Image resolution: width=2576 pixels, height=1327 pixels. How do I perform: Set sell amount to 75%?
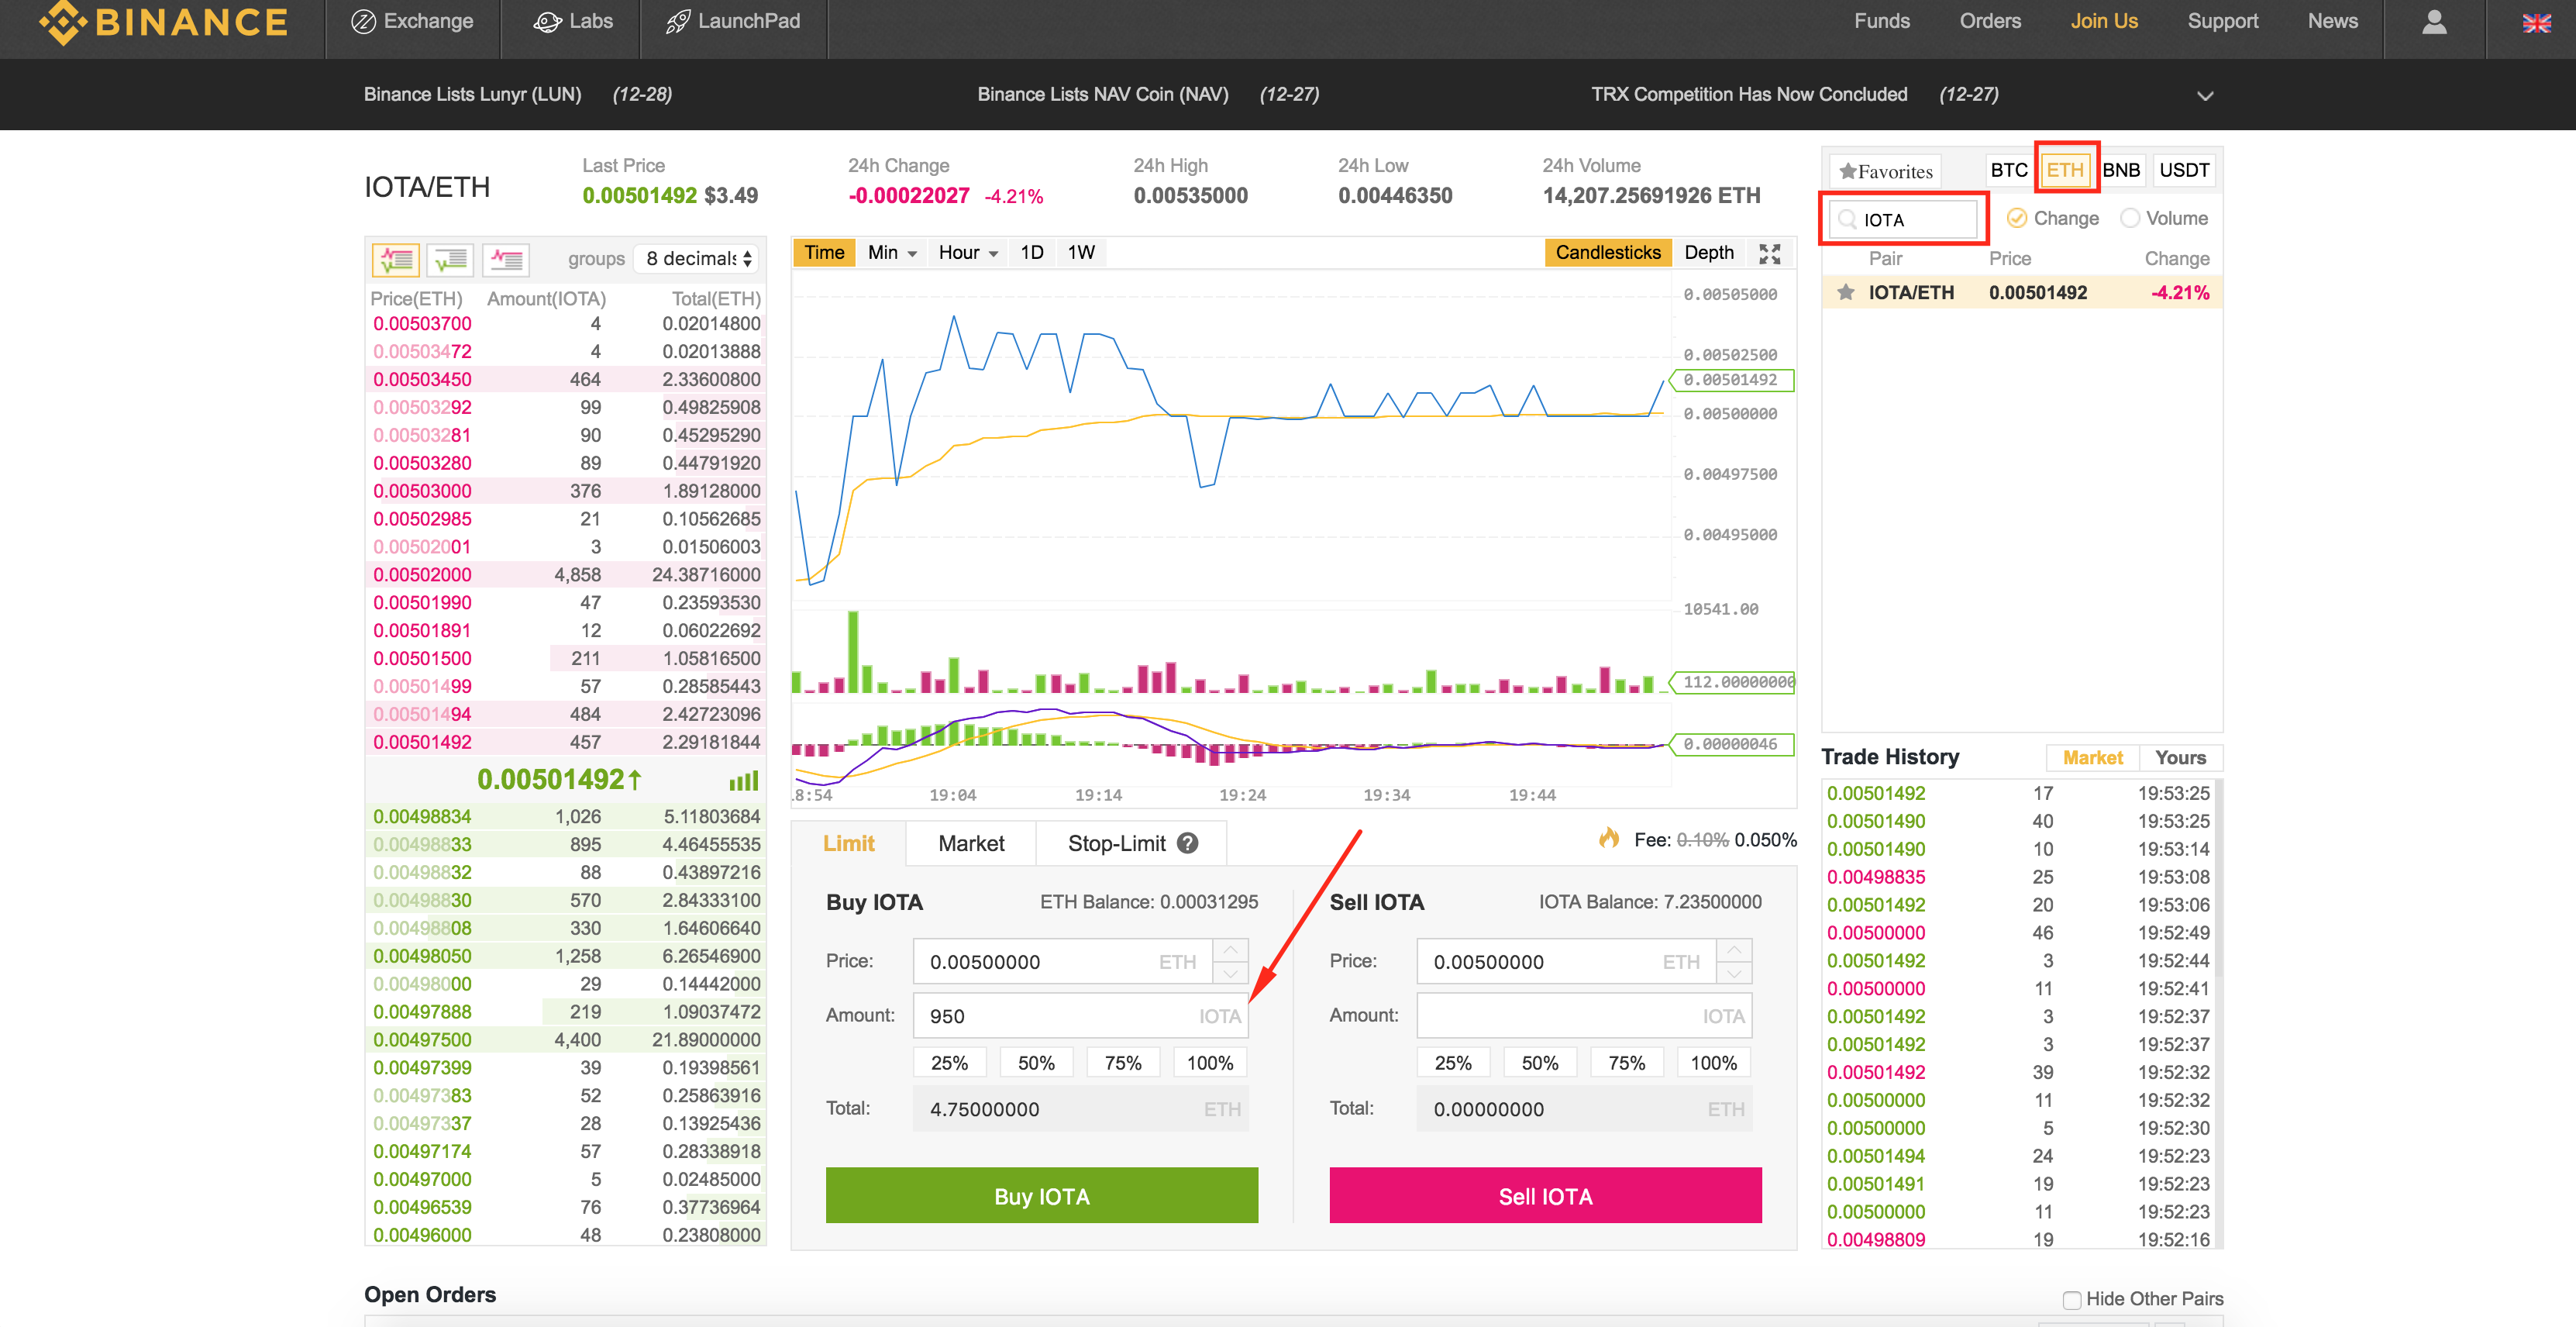1626,1062
